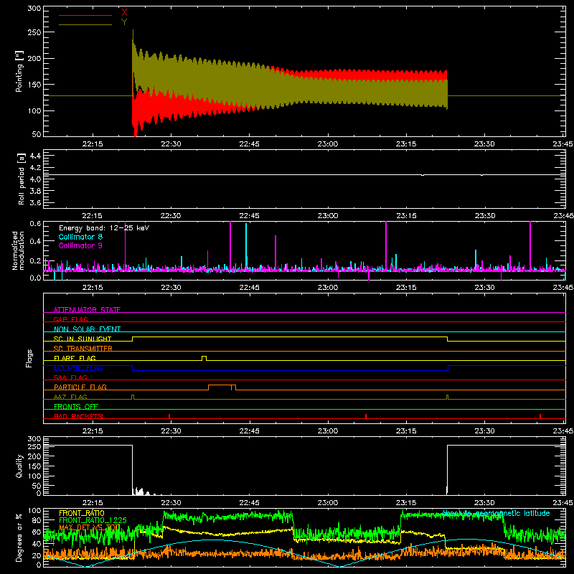Click the SC_IN_SUNLIGHT rising step near 22:22
This screenshot has width=574, height=574.
click(x=133, y=339)
